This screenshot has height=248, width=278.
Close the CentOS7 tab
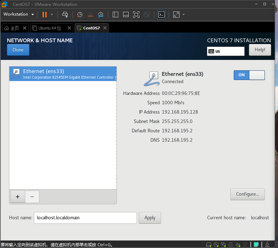[x=105, y=28]
